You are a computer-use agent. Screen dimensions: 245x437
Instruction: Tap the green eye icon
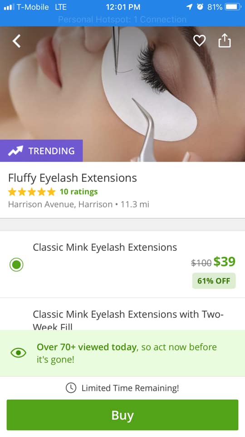tap(18, 353)
